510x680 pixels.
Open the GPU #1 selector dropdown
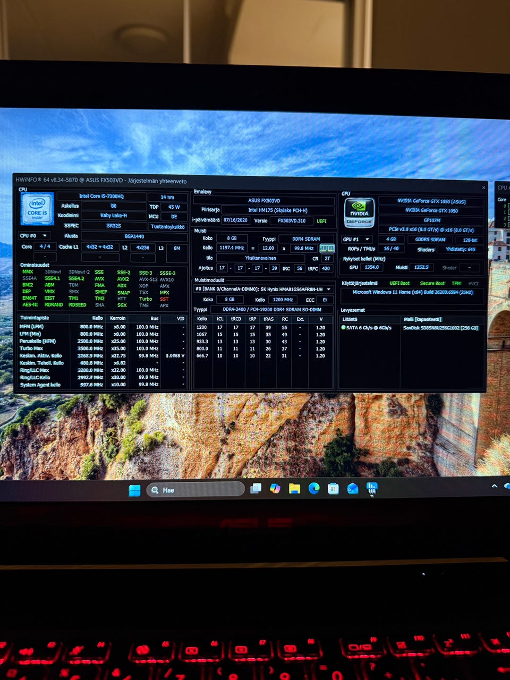pyautogui.click(x=356, y=239)
